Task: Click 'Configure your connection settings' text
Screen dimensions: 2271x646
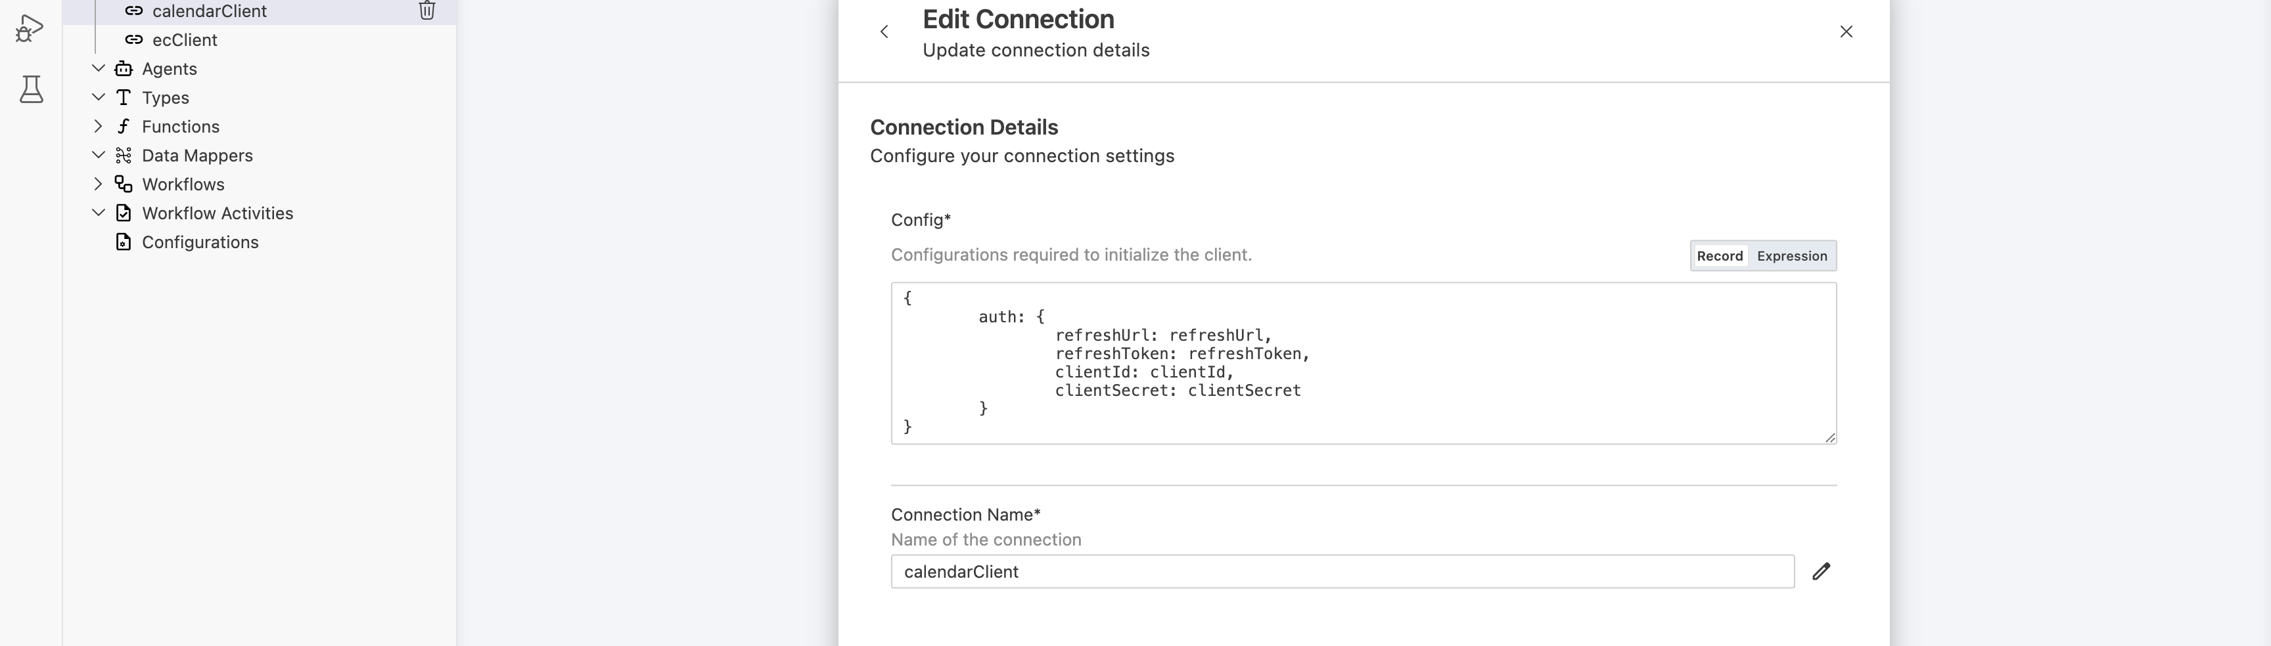Action: pos(1022,156)
